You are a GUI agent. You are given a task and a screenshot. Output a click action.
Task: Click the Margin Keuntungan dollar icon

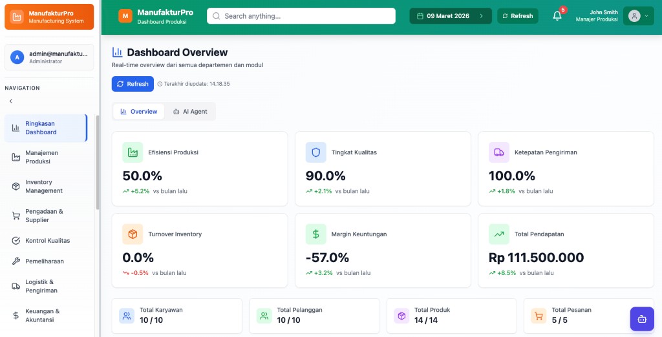pyautogui.click(x=315, y=234)
